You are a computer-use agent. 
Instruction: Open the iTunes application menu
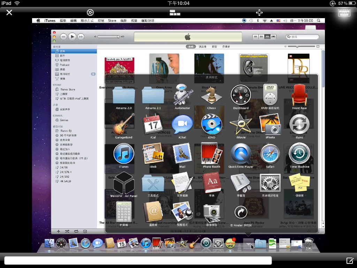point(50,21)
